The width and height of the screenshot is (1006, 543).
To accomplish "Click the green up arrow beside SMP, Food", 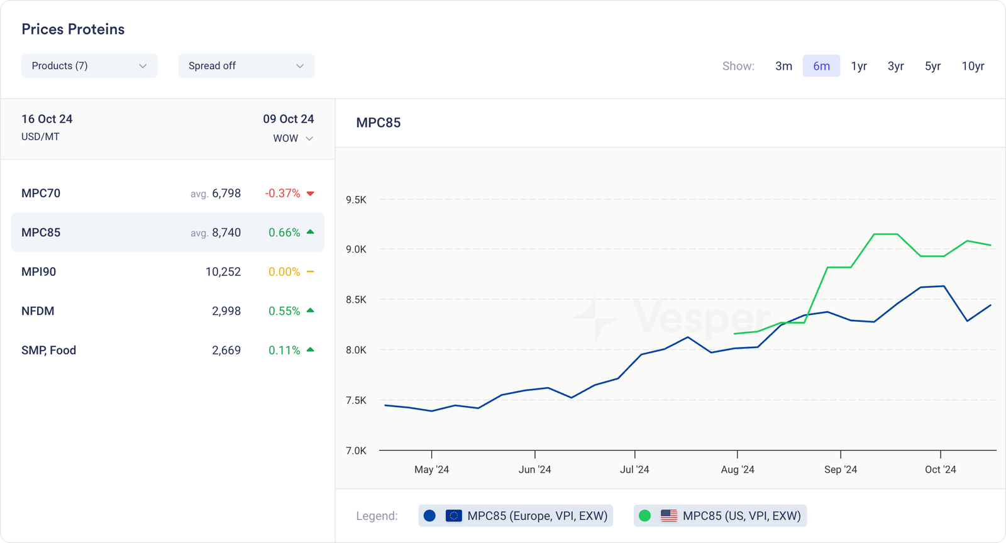I will pos(310,349).
